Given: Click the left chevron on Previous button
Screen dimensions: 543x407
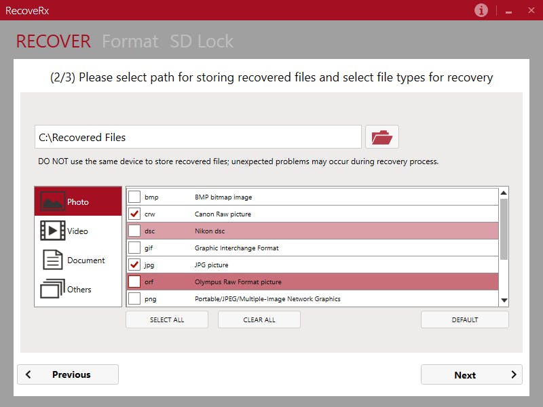Looking at the screenshot, I should (29, 374).
